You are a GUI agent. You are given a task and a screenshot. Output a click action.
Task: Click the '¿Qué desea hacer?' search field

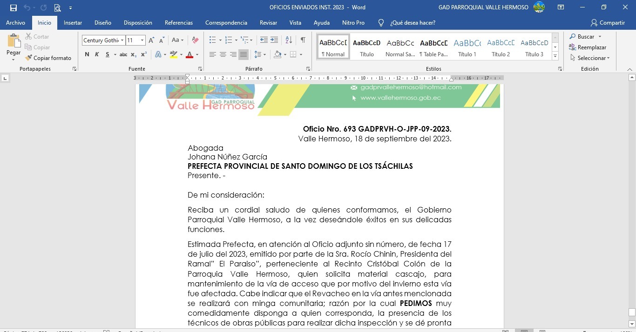coord(413,23)
